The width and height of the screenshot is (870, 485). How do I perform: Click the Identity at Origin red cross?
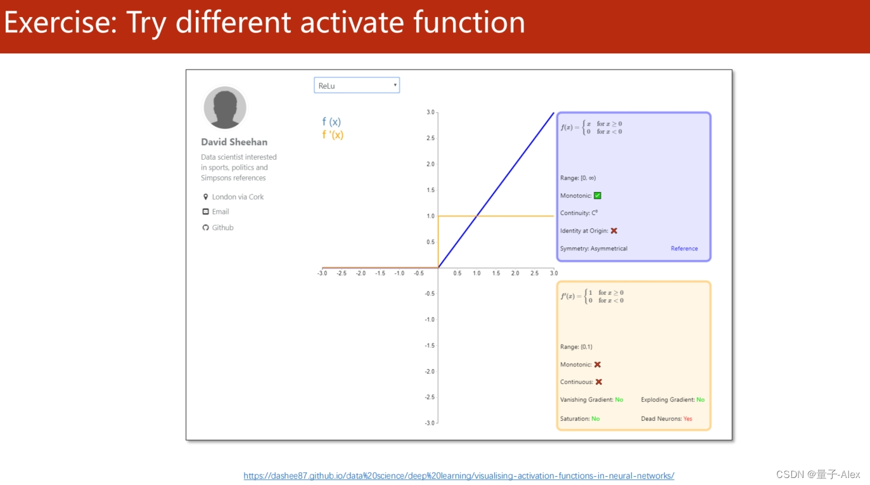coord(614,231)
